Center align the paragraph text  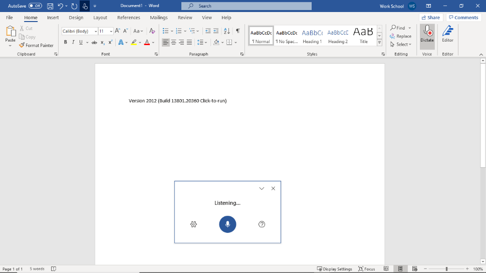(x=173, y=43)
